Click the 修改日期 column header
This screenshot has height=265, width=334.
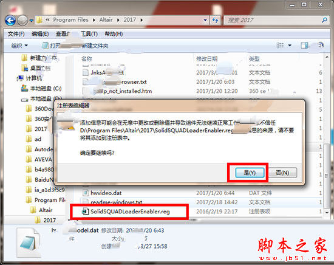206,58
